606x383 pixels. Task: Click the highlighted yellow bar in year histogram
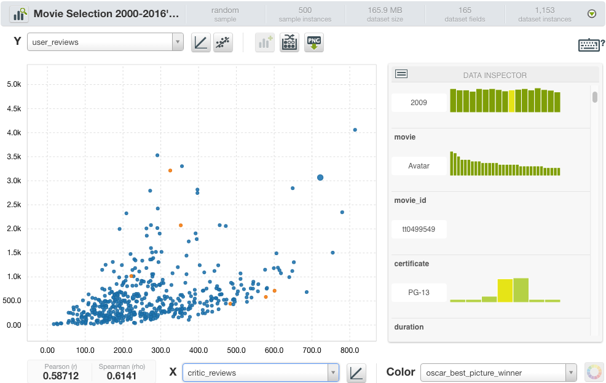512,101
